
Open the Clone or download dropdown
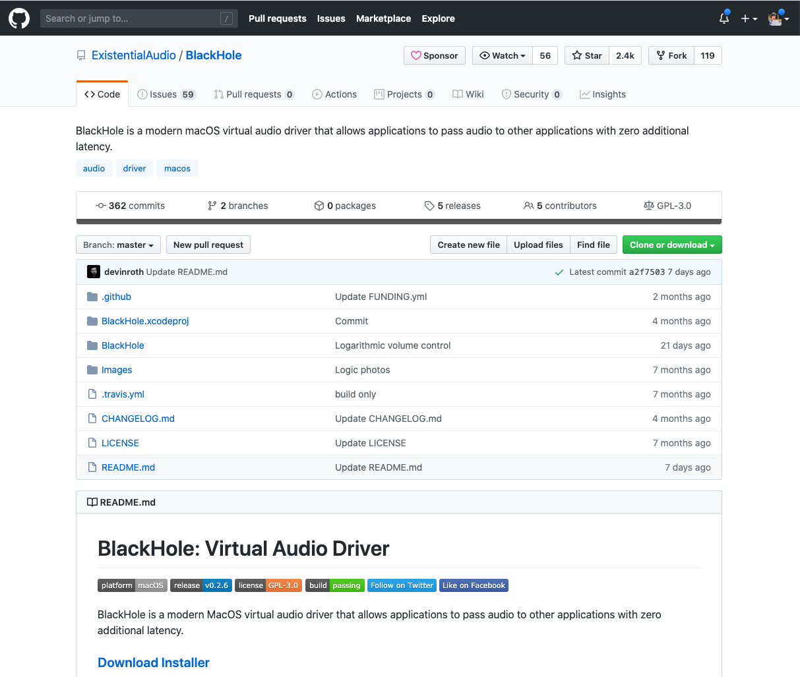pos(672,245)
